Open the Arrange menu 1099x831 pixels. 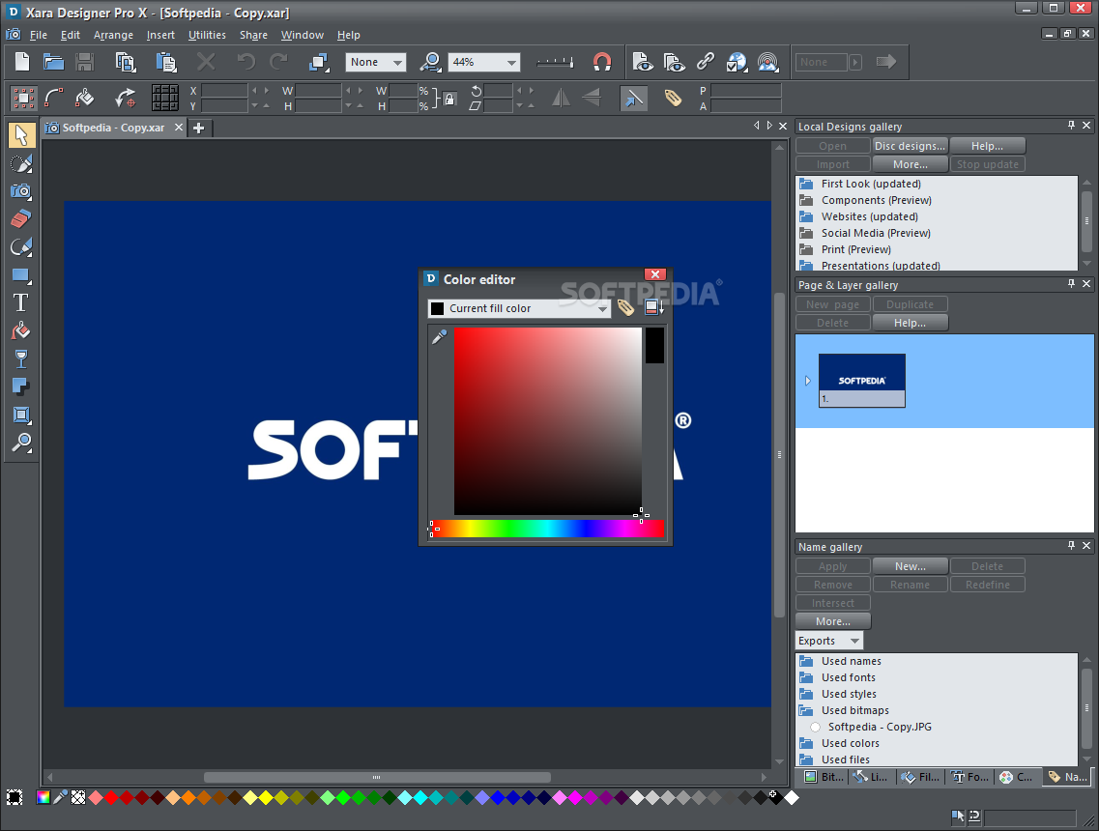click(113, 35)
